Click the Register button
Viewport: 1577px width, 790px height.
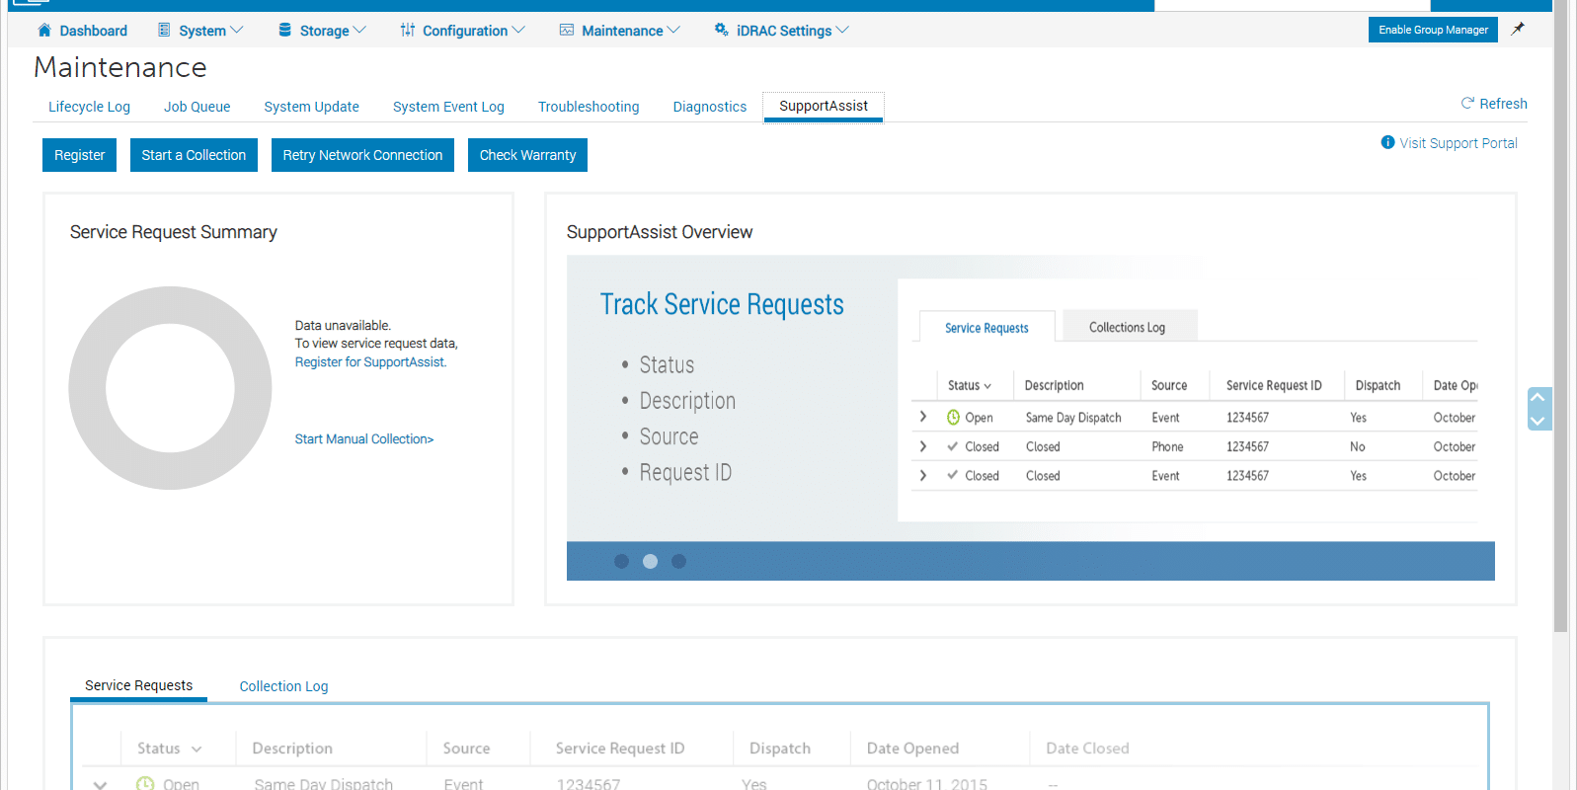pyautogui.click(x=80, y=155)
